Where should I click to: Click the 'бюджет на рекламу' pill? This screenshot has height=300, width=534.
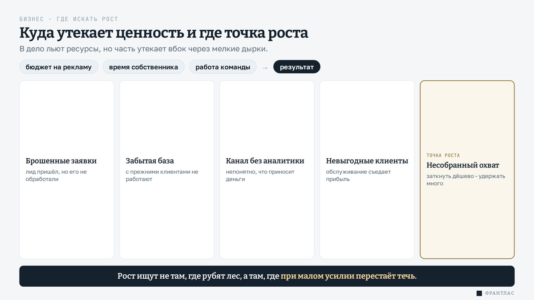(x=59, y=67)
